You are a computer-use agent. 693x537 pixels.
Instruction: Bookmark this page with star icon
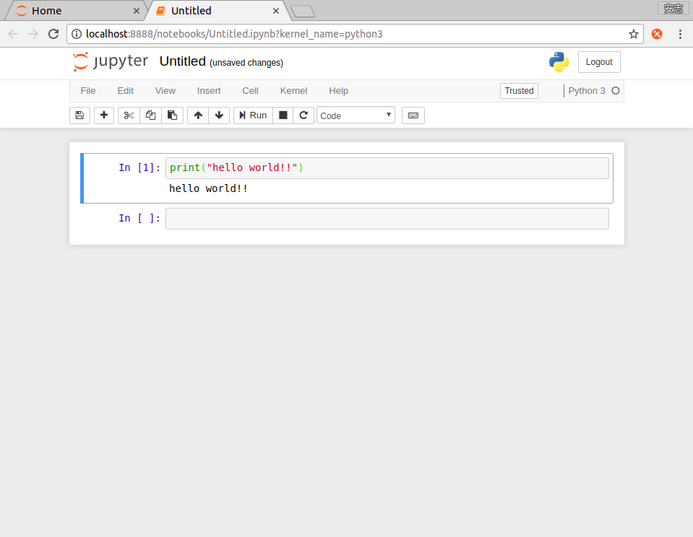click(x=633, y=34)
